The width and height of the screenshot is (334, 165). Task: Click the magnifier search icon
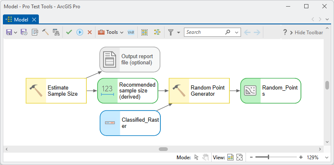(x=228, y=32)
